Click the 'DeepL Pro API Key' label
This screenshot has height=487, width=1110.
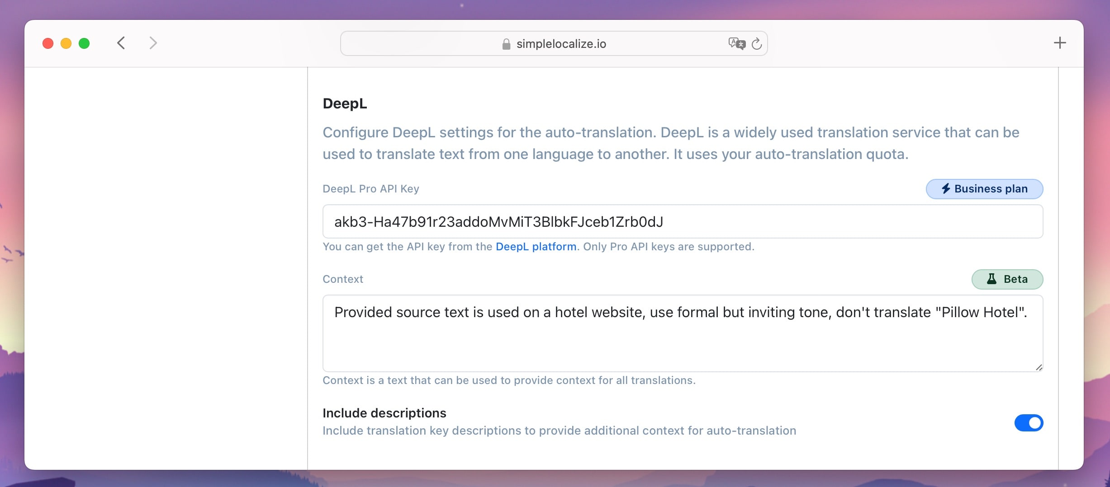(371, 189)
